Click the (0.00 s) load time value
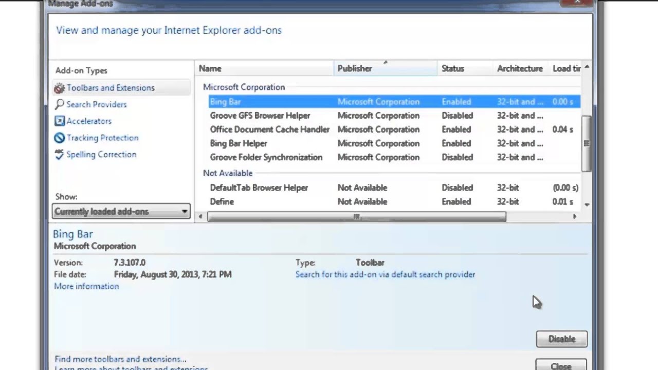This screenshot has height=370, width=658. (x=565, y=188)
